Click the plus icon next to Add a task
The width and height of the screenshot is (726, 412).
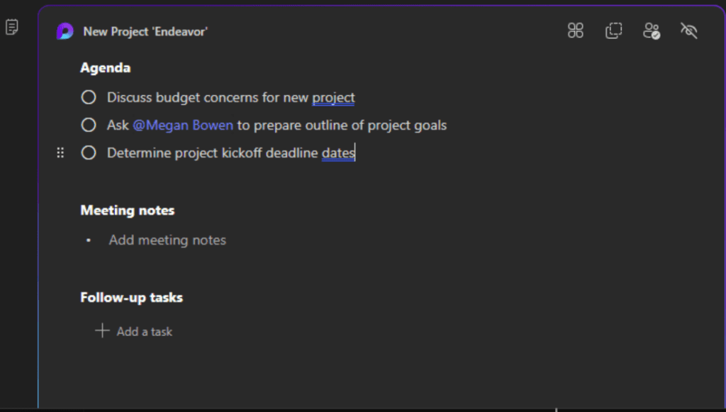pyautogui.click(x=102, y=330)
